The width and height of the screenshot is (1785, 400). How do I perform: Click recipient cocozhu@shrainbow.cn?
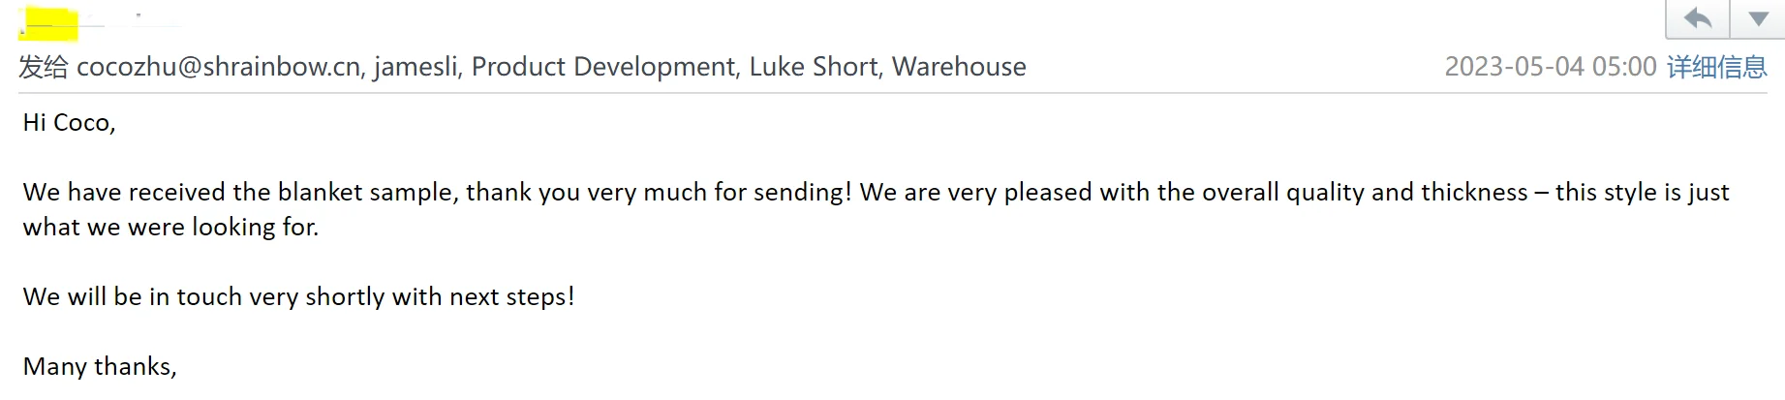coord(218,67)
